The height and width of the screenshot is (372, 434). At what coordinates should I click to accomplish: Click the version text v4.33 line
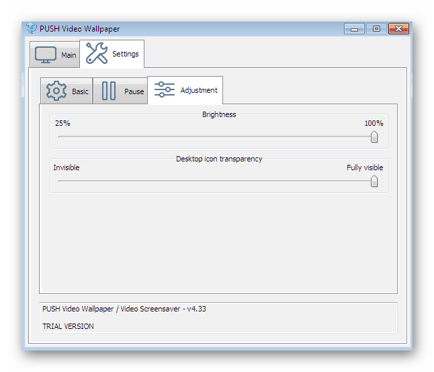pos(124,309)
